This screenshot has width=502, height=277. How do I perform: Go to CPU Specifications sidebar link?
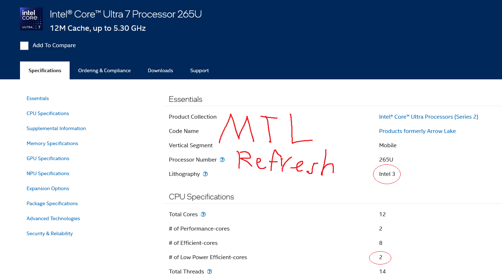coord(48,113)
